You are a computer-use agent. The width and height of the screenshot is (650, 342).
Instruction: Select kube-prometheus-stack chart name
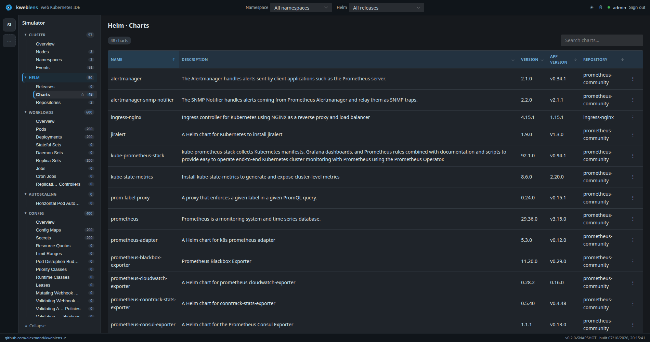(138, 156)
